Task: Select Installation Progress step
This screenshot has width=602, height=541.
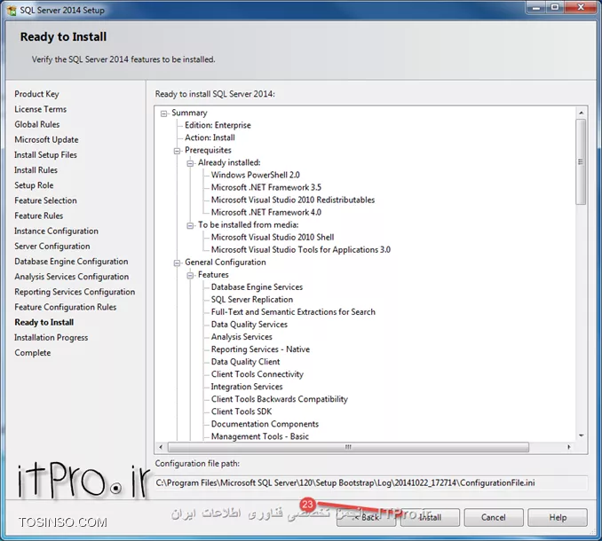Action: pos(51,337)
